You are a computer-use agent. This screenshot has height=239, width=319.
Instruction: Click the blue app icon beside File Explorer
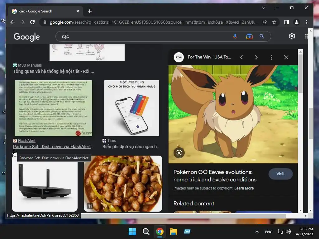coord(187,232)
